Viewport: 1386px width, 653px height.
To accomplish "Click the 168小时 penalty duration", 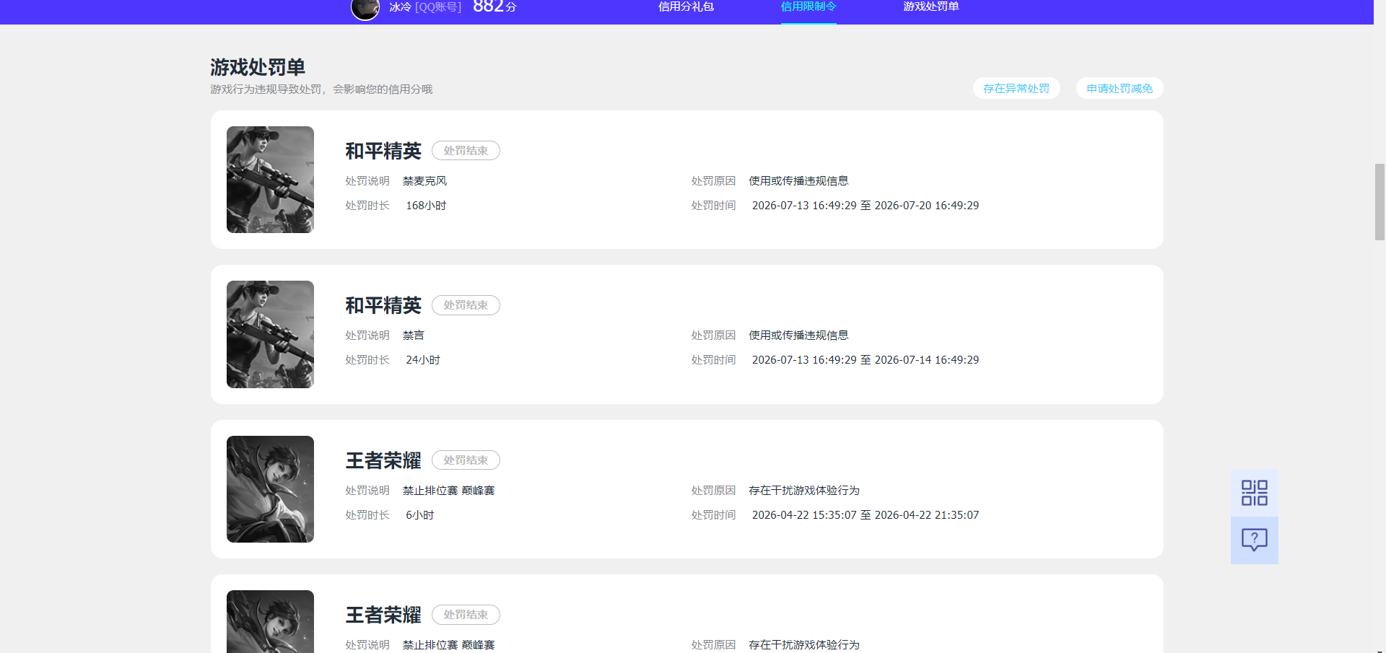I will 426,206.
